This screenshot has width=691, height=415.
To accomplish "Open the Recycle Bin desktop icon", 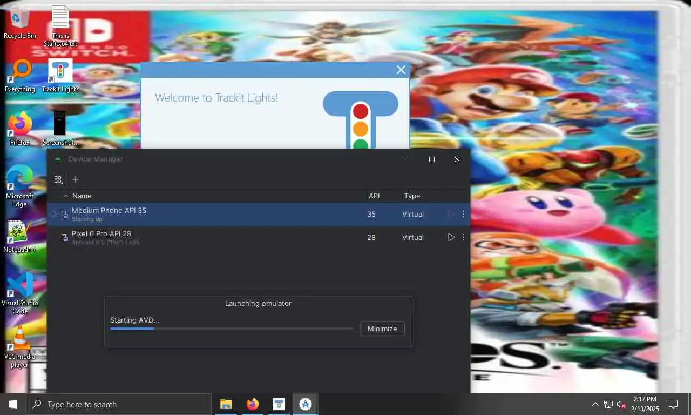I will pyautogui.click(x=20, y=23).
